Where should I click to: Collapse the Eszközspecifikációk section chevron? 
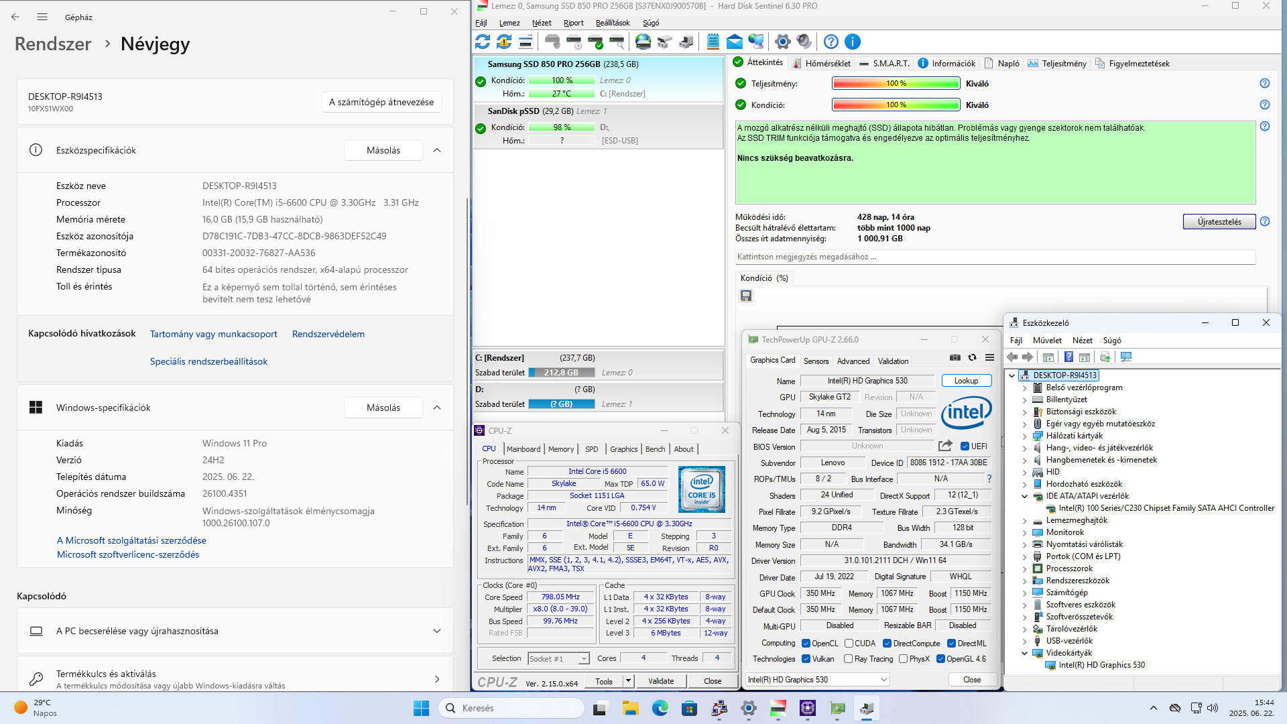437,150
